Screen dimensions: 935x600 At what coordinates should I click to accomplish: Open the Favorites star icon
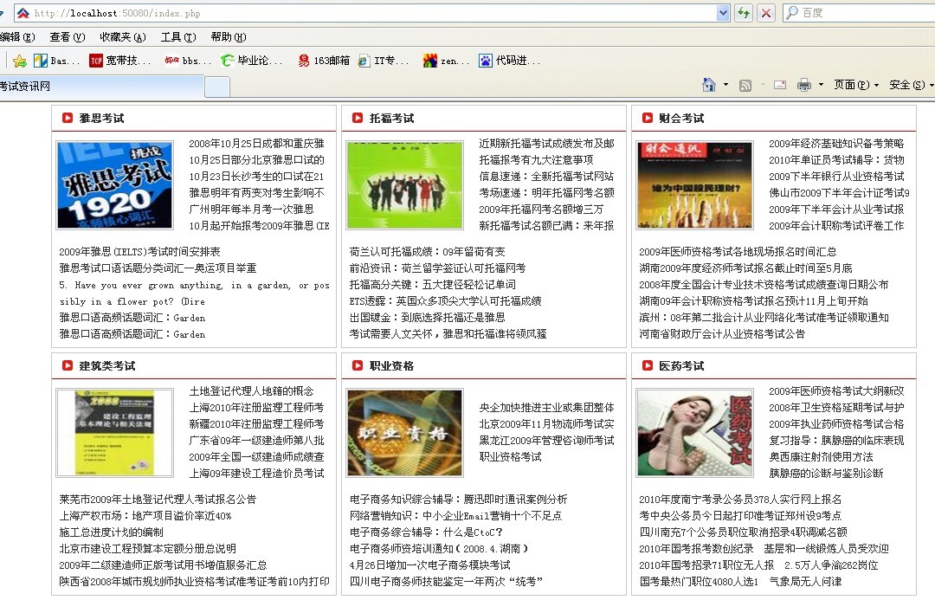click(x=19, y=61)
